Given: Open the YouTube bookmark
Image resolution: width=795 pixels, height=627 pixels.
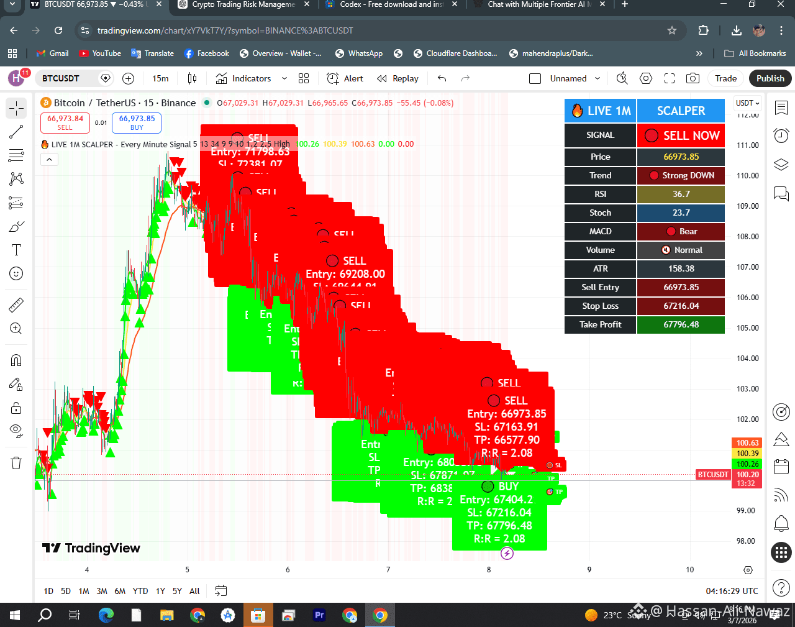Looking at the screenshot, I should pyautogui.click(x=101, y=53).
